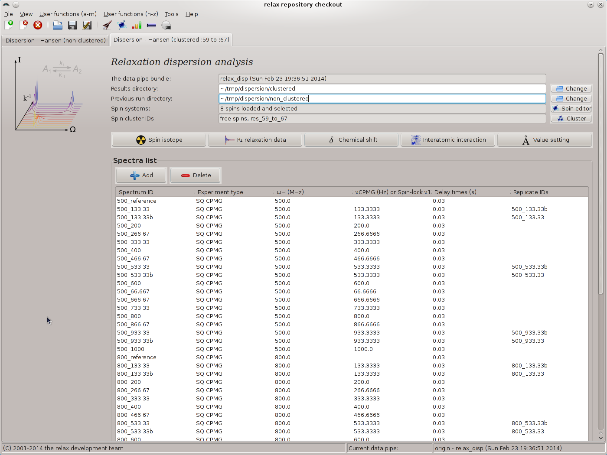
Task: Switch to Dispersion - Hansen (non-clustered) tab
Action: point(55,40)
